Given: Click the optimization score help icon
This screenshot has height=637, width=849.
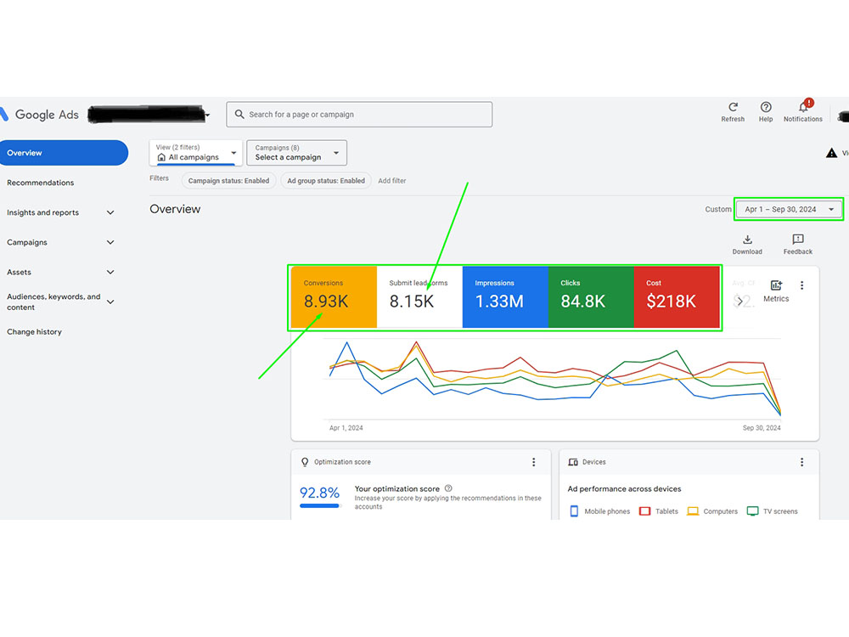Looking at the screenshot, I should click(x=448, y=488).
